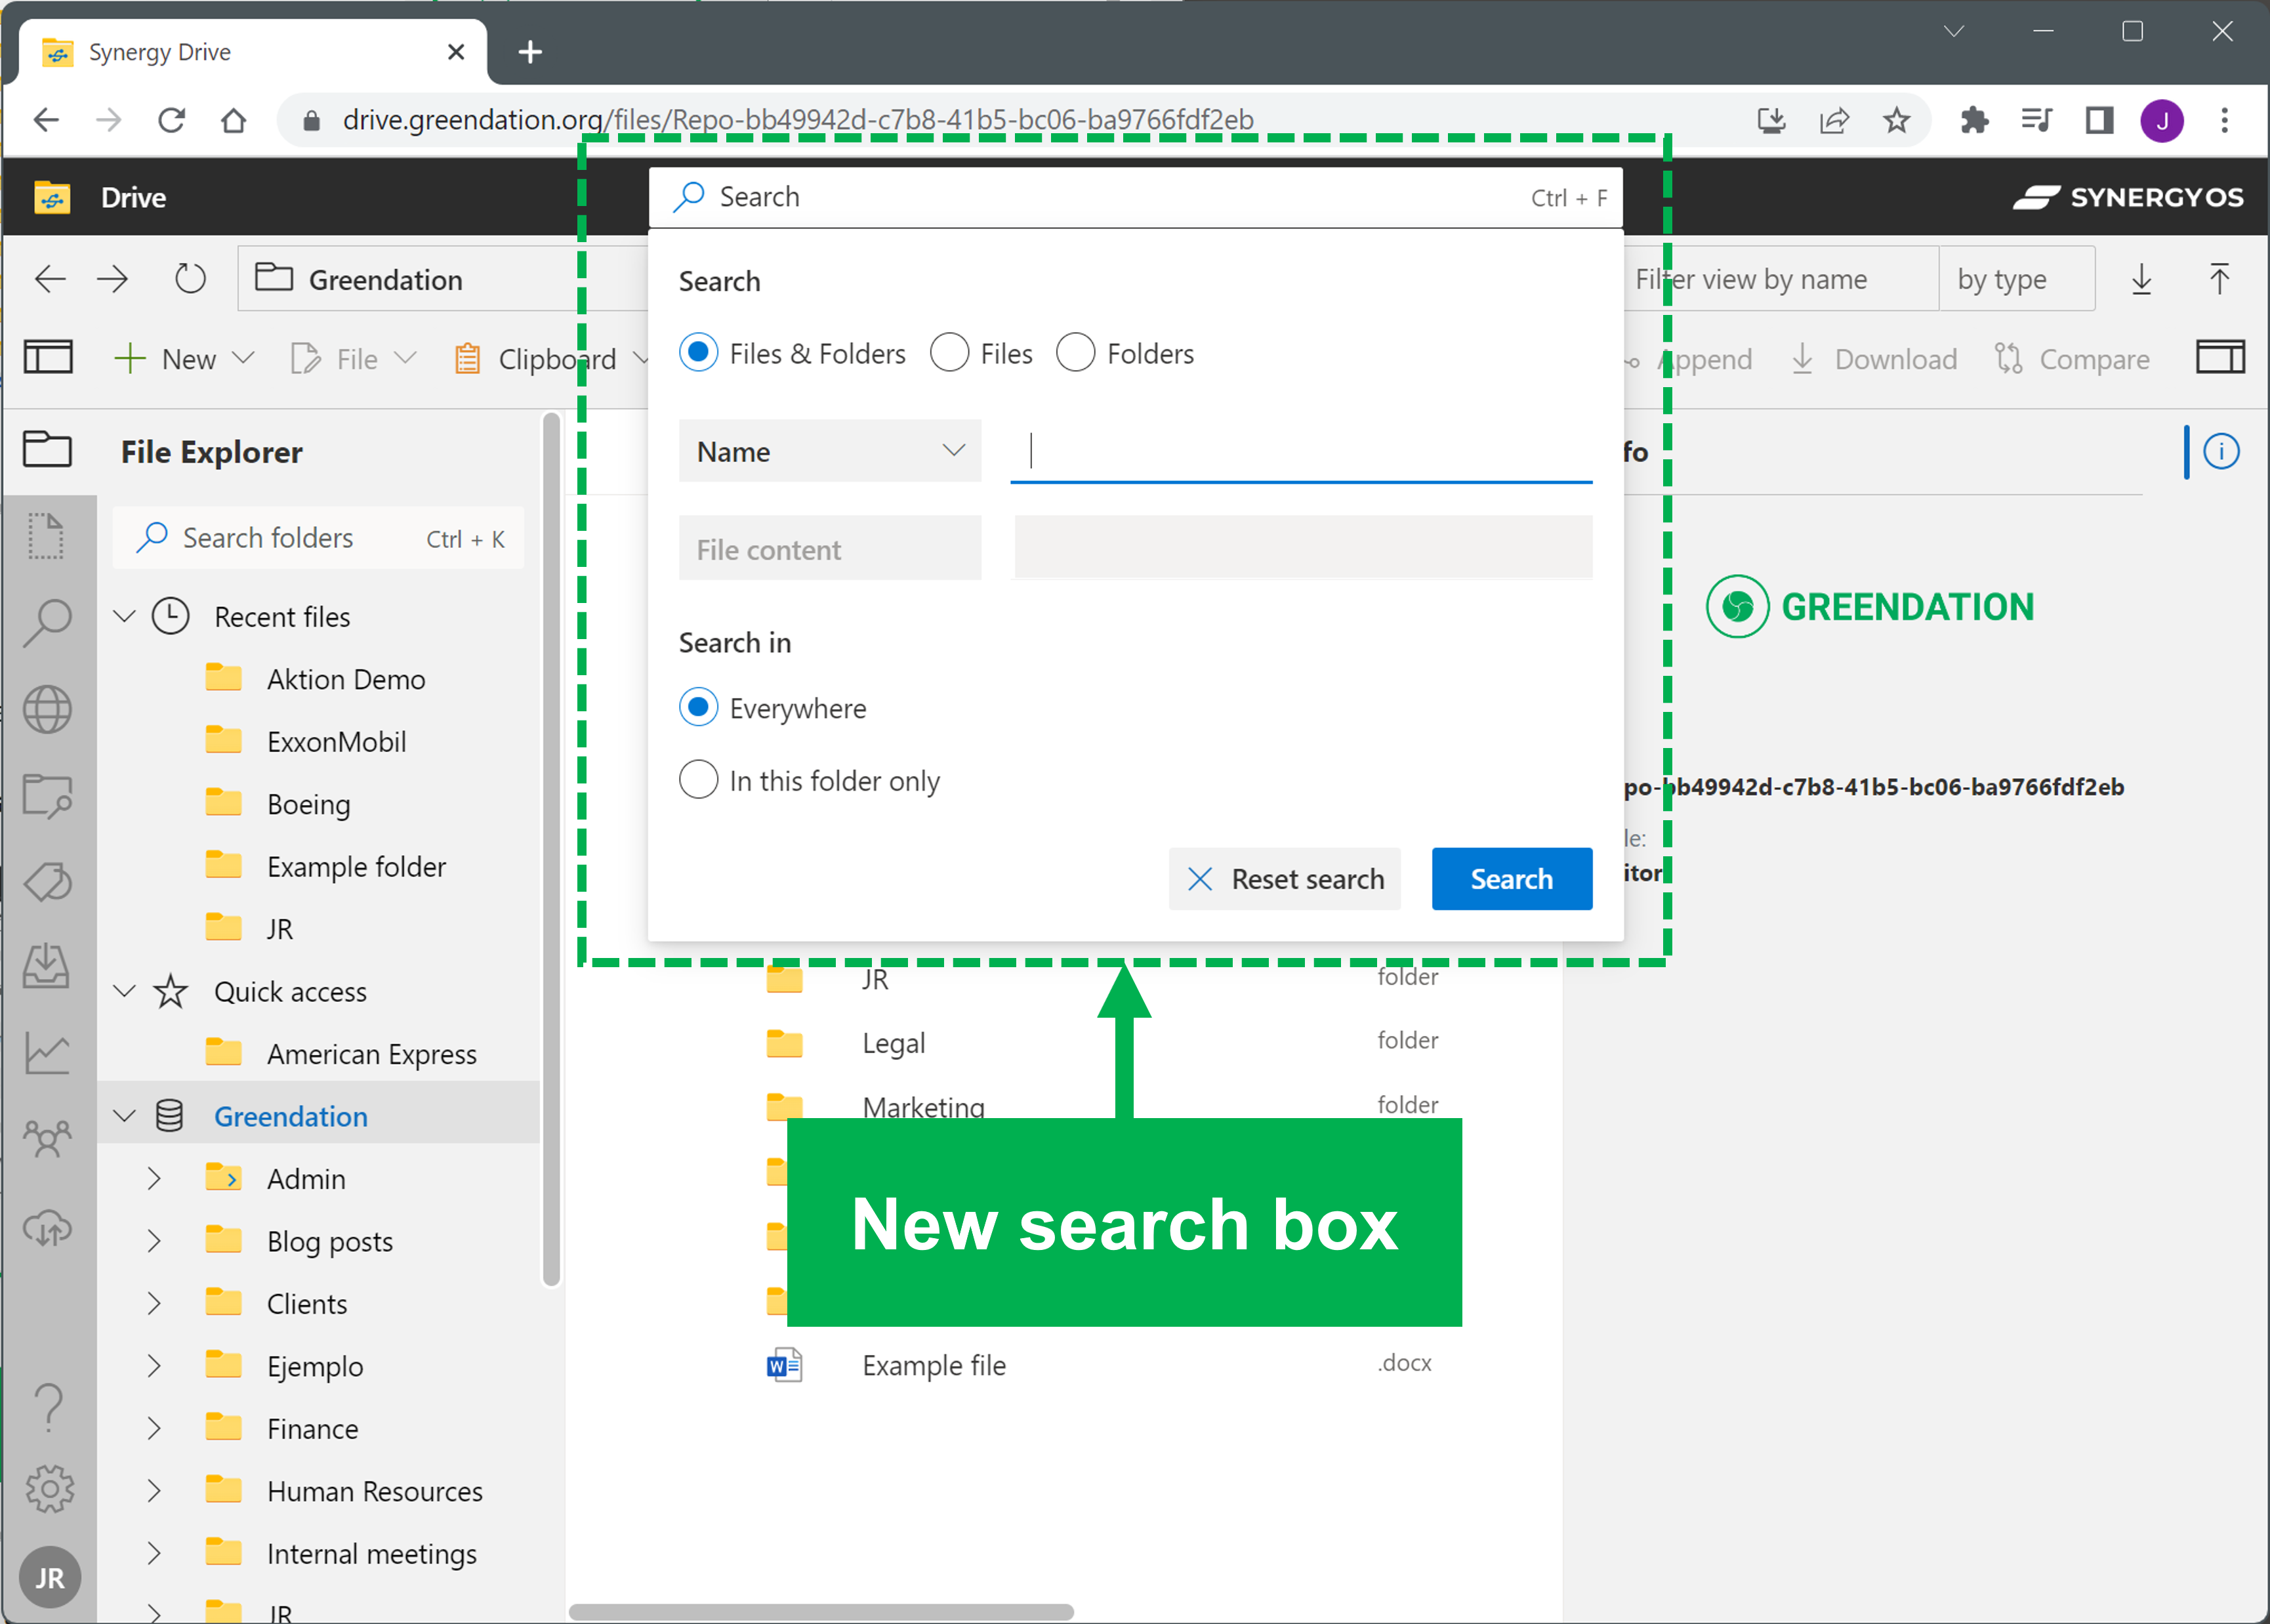Image resolution: width=2270 pixels, height=1624 pixels.
Task: Open the globe icon in left sidebar
Action: 47,710
